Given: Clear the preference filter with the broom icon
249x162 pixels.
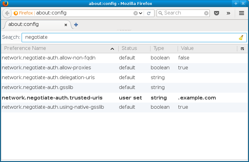Looking at the screenshot, I should (241, 38).
